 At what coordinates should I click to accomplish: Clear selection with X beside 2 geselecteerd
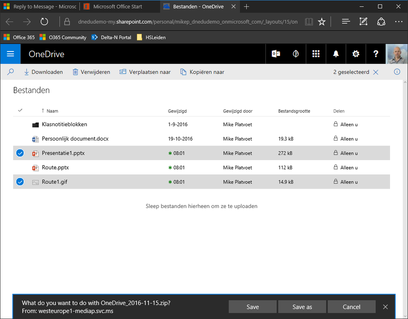pyautogui.click(x=376, y=72)
